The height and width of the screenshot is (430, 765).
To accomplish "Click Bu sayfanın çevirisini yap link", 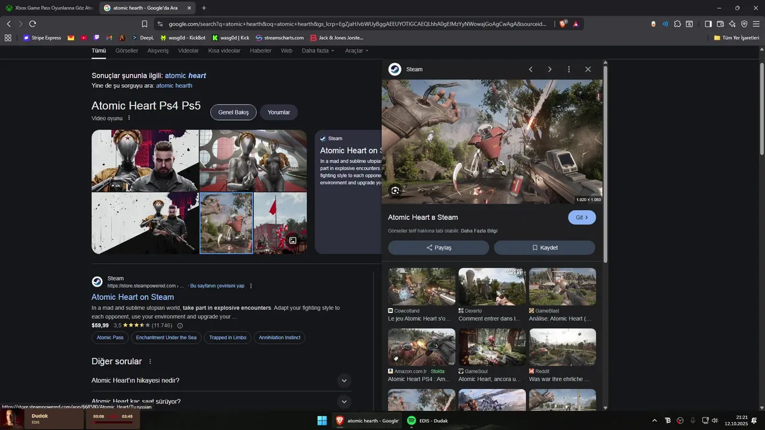I will tap(217, 286).
